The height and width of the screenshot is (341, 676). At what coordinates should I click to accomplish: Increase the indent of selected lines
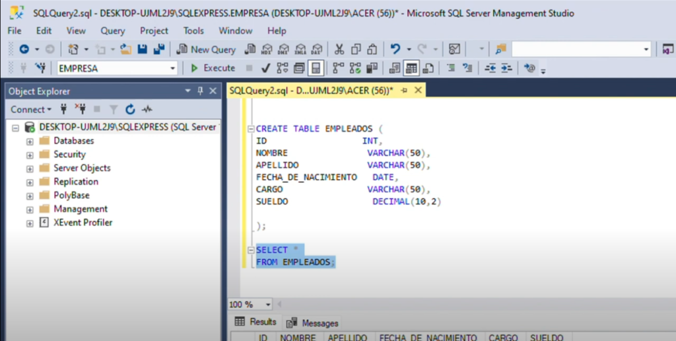point(506,68)
